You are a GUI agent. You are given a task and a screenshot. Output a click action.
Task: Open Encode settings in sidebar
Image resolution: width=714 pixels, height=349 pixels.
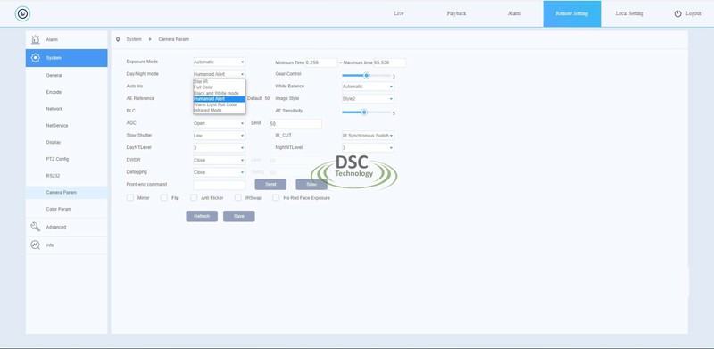[x=54, y=92]
